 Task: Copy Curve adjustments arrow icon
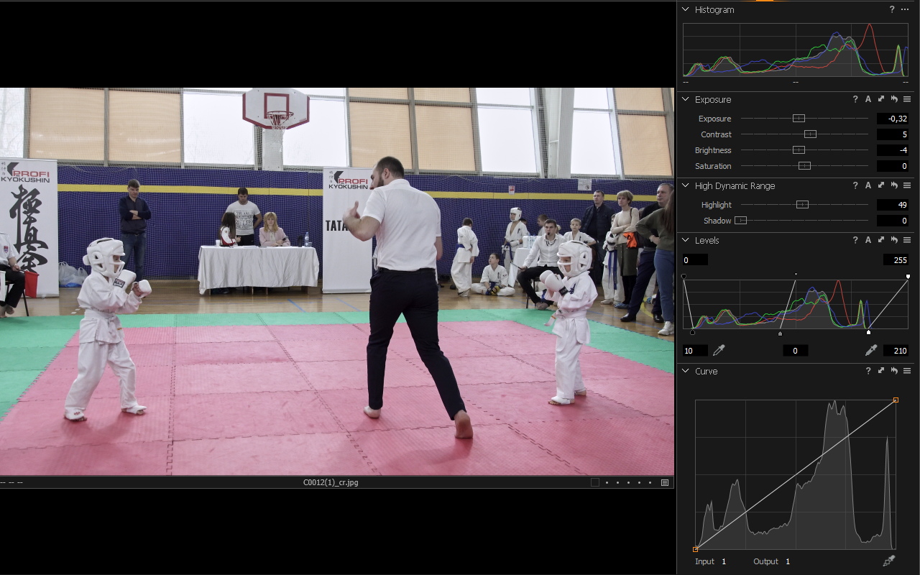pyautogui.click(x=881, y=371)
